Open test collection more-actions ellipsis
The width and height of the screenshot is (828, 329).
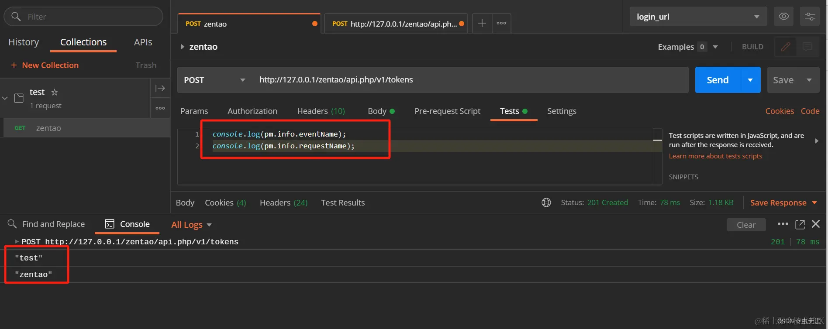pyautogui.click(x=160, y=108)
